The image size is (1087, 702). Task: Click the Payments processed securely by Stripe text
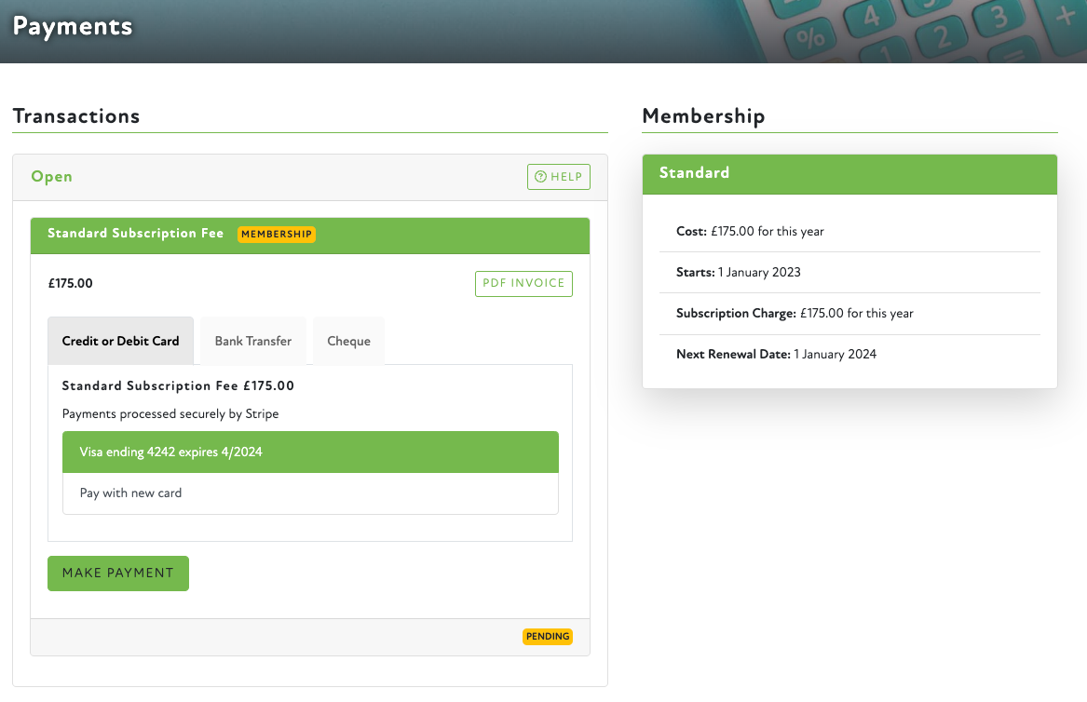tap(170, 413)
